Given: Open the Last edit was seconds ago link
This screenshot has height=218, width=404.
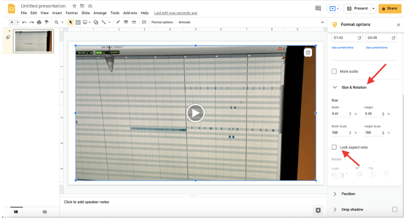Looking at the screenshot, I should point(175,13).
